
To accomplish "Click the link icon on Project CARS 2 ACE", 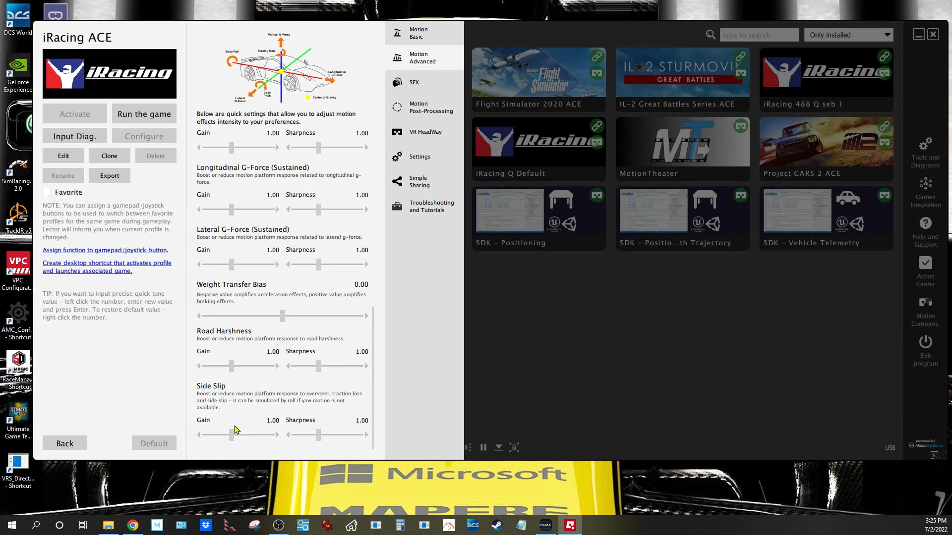I will click(885, 126).
